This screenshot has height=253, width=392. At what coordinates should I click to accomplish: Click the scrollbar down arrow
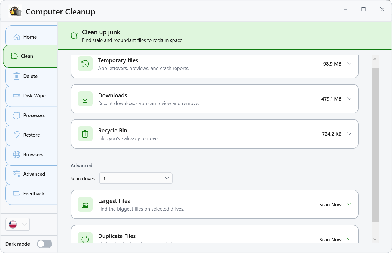[375, 240]
